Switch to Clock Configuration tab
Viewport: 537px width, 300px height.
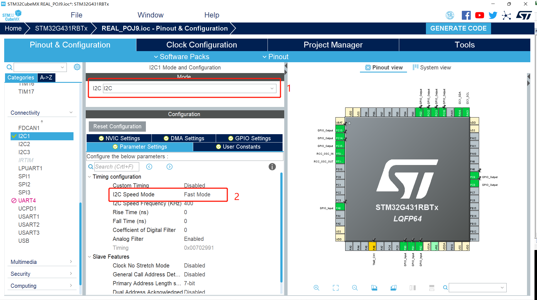202,45
